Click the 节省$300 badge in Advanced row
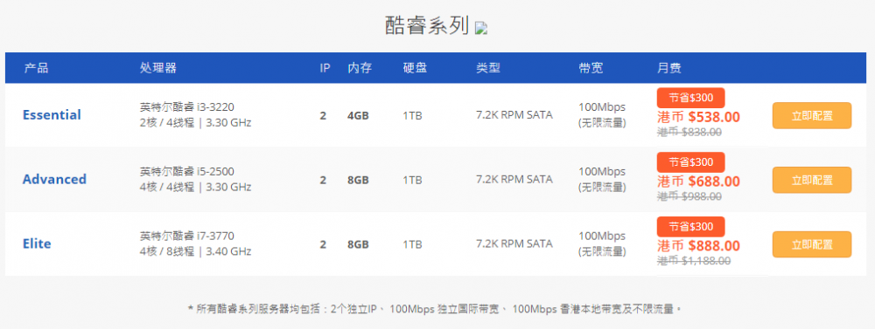 click(x=691, y=162)
